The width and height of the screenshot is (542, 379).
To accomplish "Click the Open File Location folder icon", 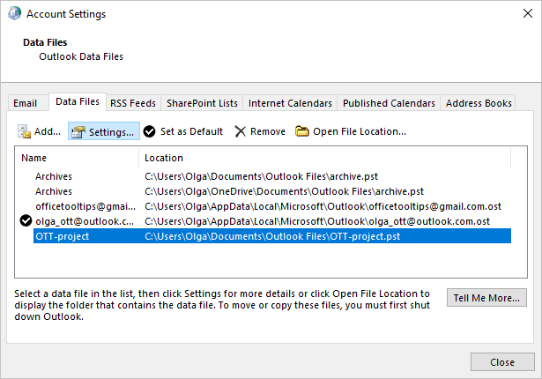I will point(302,131).
